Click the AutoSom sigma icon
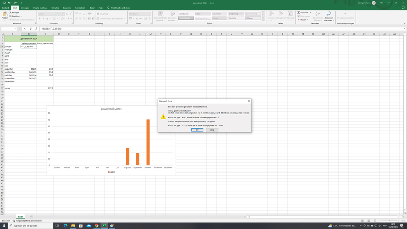 coord(299,12)
